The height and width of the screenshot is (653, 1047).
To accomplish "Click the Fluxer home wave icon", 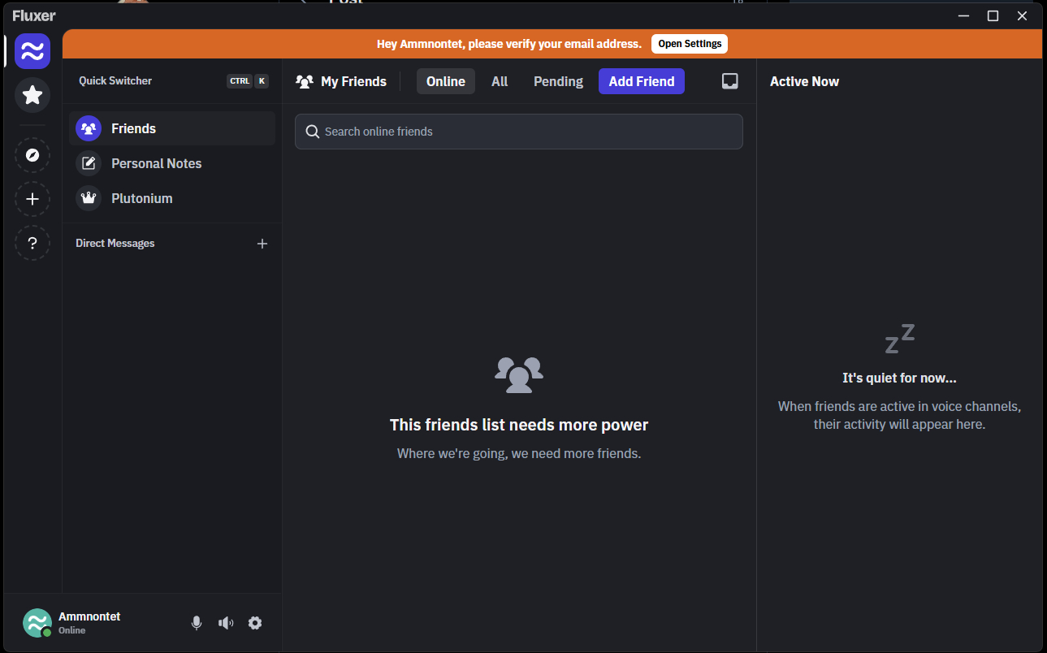I will point(32,51).
